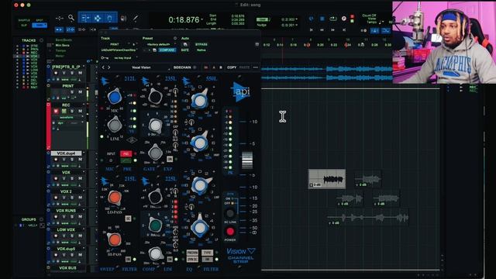Select the VOX.dup4 track name
This screenshot has height=279, width=496.
[x=66, y=153]
